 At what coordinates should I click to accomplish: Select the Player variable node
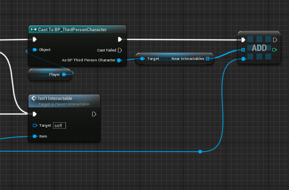coord(50,75)
